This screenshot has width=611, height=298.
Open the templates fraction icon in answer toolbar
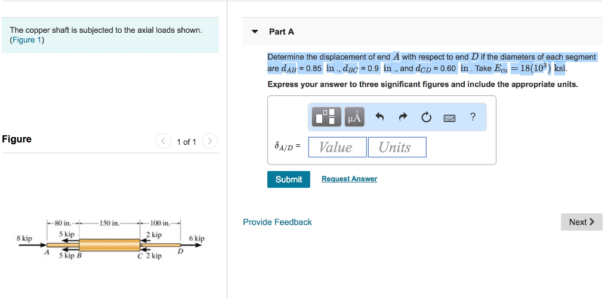tap(325, 116)
